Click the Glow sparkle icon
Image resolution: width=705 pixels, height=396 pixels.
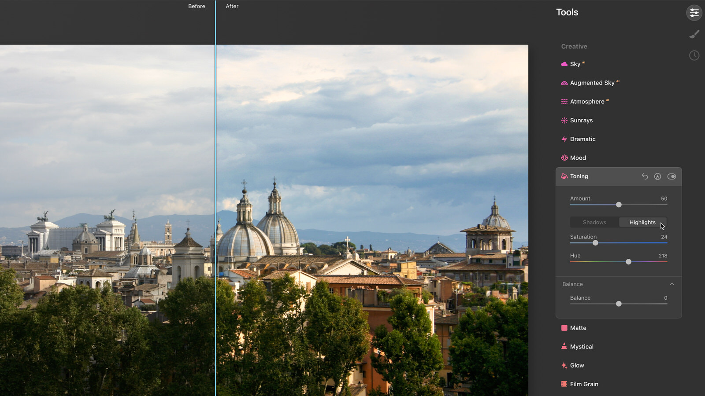(564, 365)
